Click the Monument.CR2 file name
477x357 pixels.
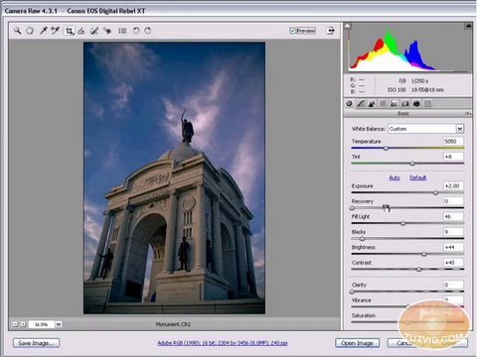pos(173,324)
